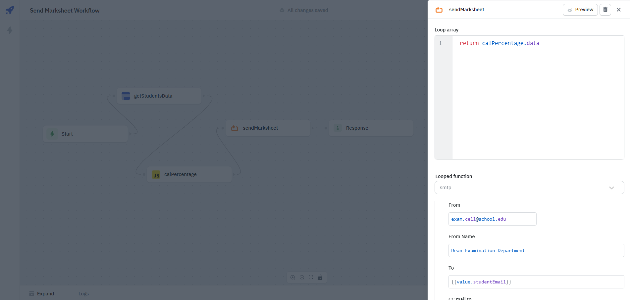This screenshot has width=630, height=300.
Task: Click the rocket logo icon
Action: point(10,10)
